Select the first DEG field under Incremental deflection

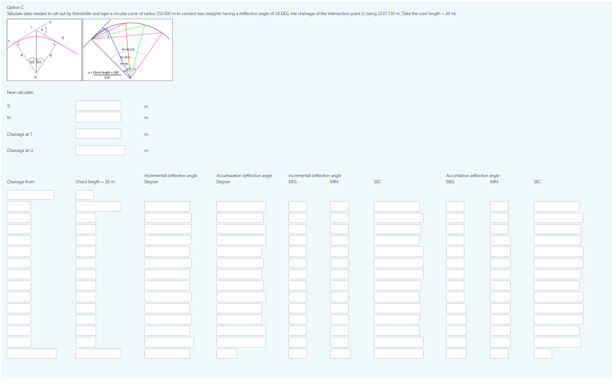[x=298, y=206]
